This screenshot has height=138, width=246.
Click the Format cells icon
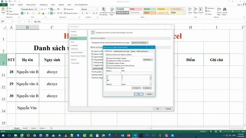[201, 9]
